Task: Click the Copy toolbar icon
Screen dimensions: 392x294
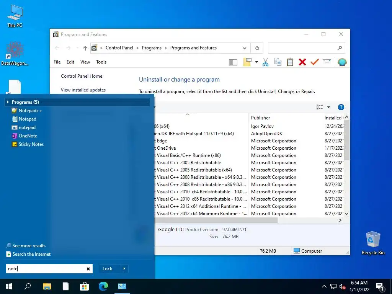Action: pos(278,62)
